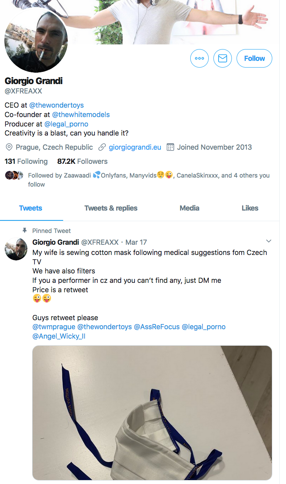View the 131 Following list
Viewport: 286px width, 484px height.
[x=26, y=161]
